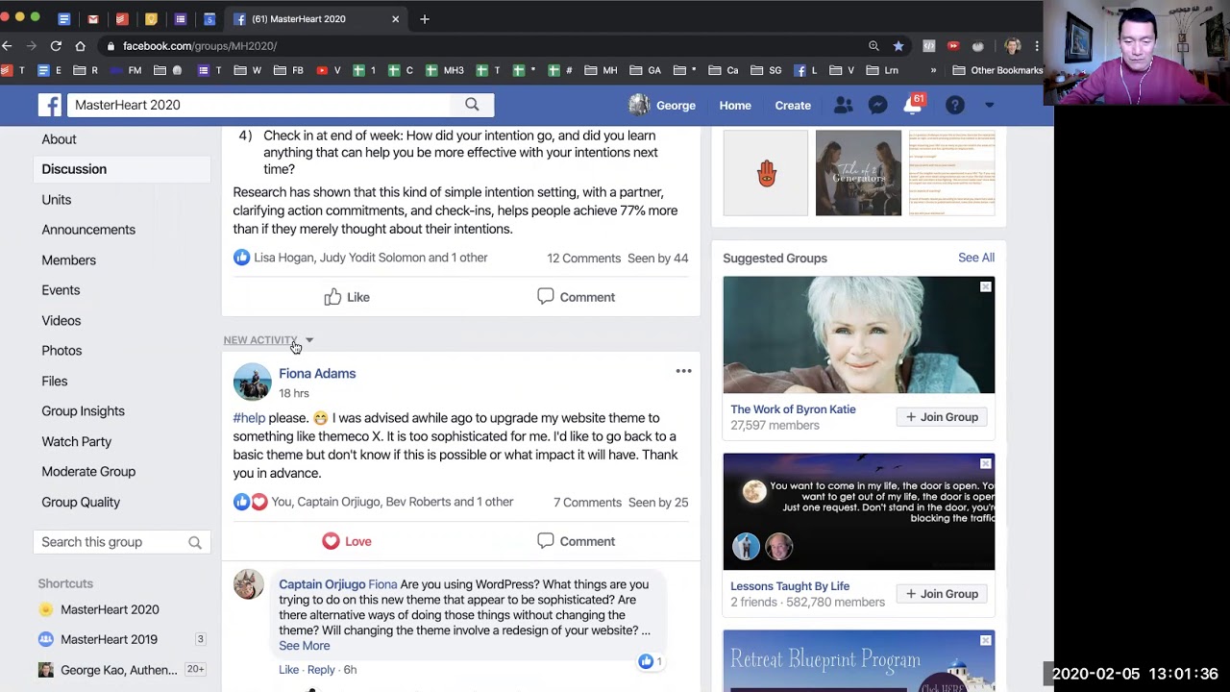Screen dimensions: 1230x692
Task: Open About in group sidebar
Action: coord(59,139)
